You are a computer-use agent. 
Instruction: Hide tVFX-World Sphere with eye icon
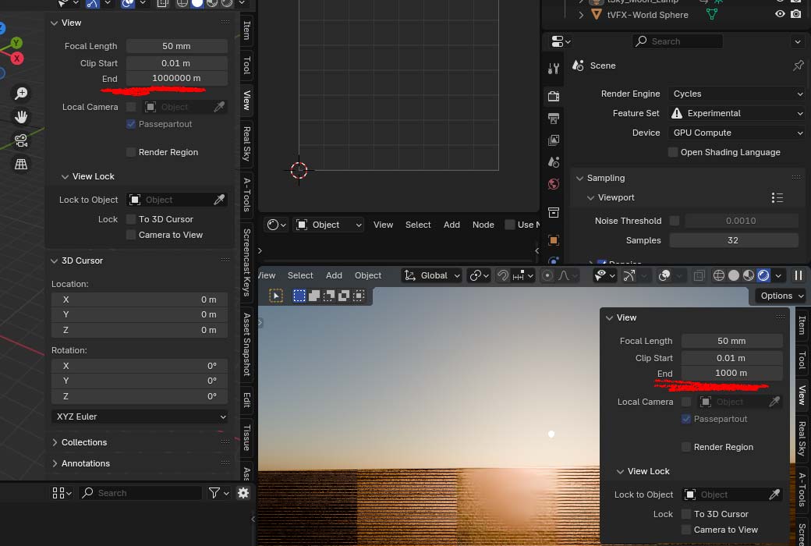tap(780, 14)
